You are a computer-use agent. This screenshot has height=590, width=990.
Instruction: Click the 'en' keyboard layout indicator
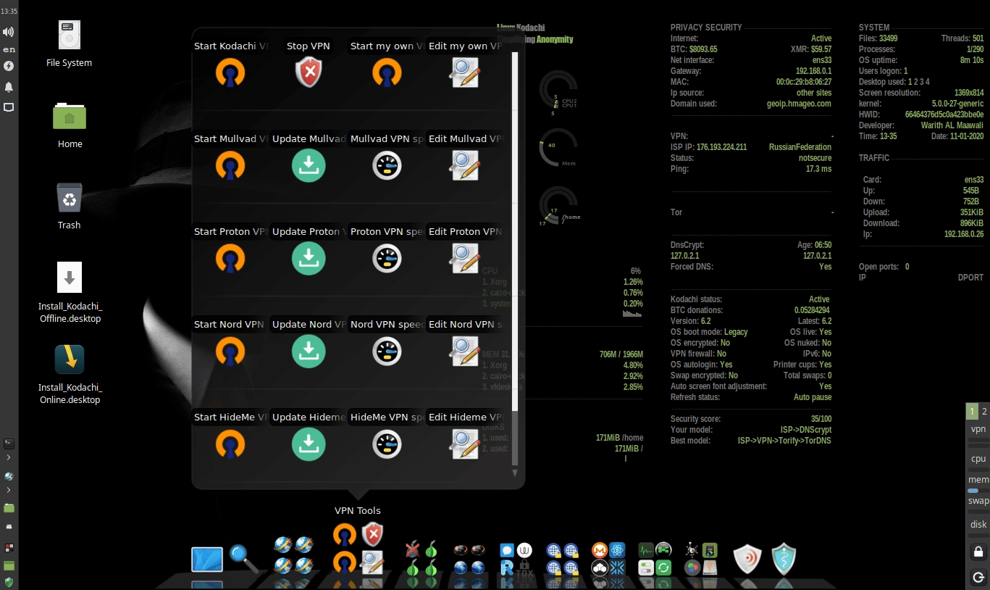(9, 49)
